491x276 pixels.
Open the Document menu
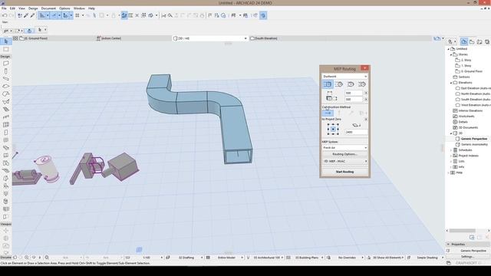tap(48, 8)
